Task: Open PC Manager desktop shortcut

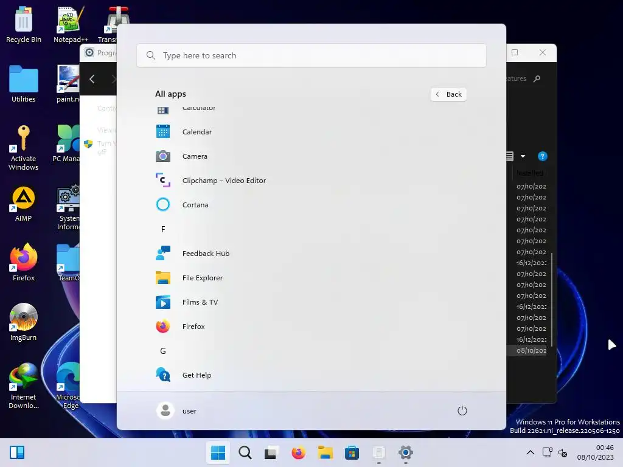Action: (67, 144)
